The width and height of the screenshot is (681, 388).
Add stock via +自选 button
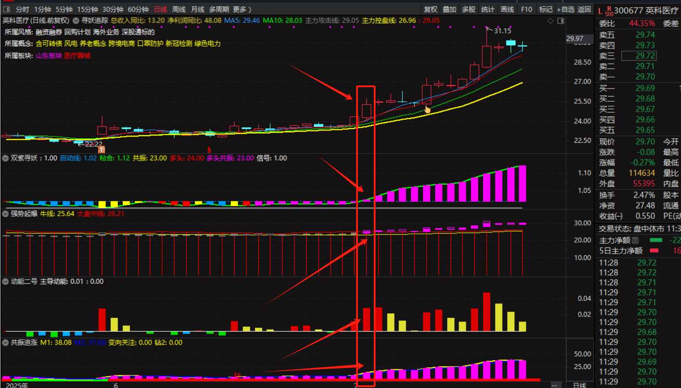565,9
